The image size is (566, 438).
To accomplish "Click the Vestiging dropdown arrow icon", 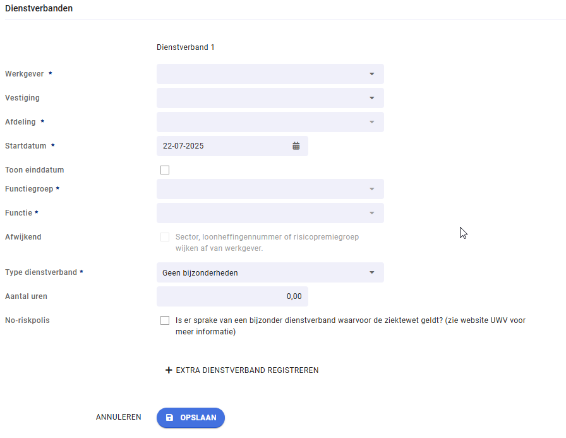I will pos(372,98).
